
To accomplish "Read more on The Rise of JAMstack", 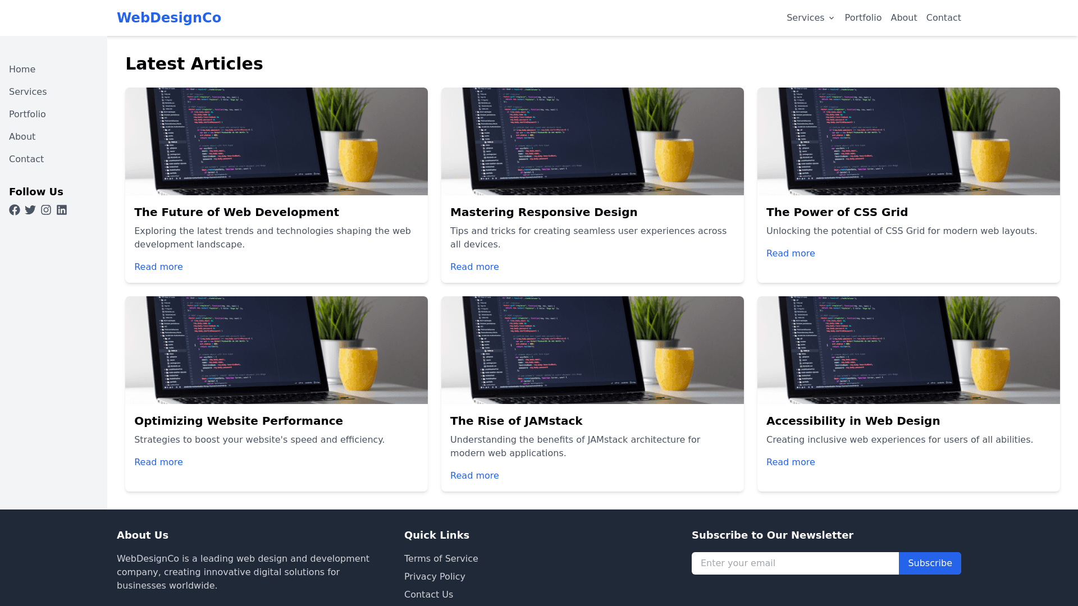I will (x=474, y=476).
